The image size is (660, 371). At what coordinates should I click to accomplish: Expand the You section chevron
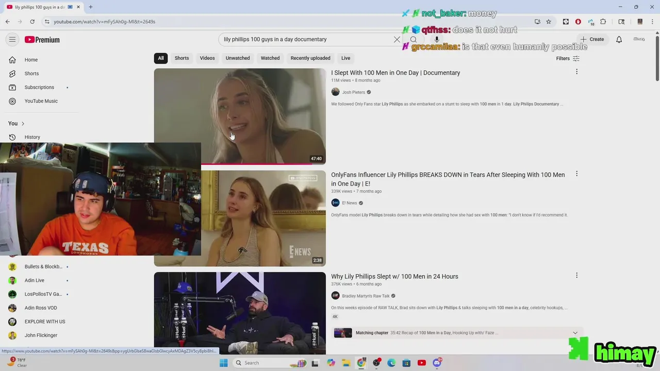point(23,124)
